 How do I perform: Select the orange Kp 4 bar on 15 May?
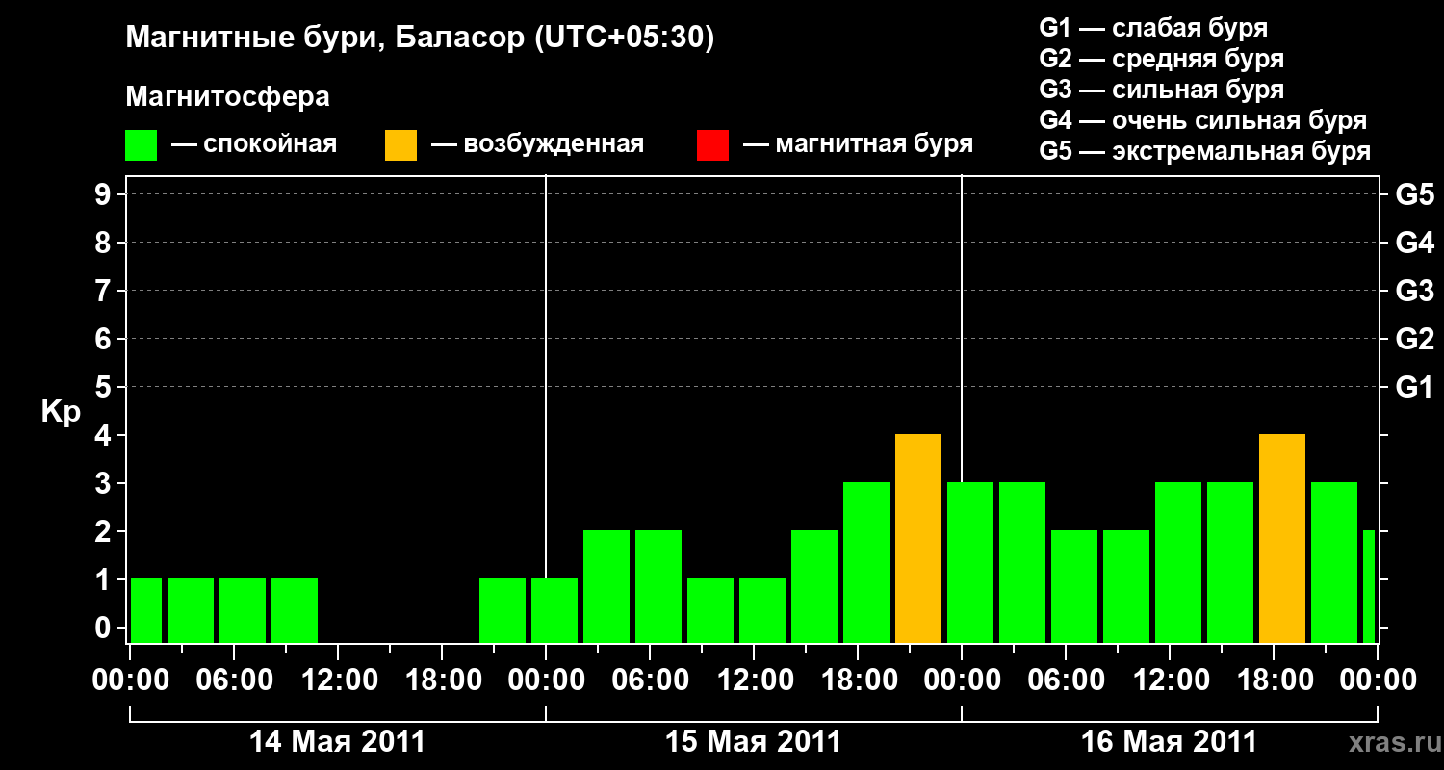pos(918,539)
